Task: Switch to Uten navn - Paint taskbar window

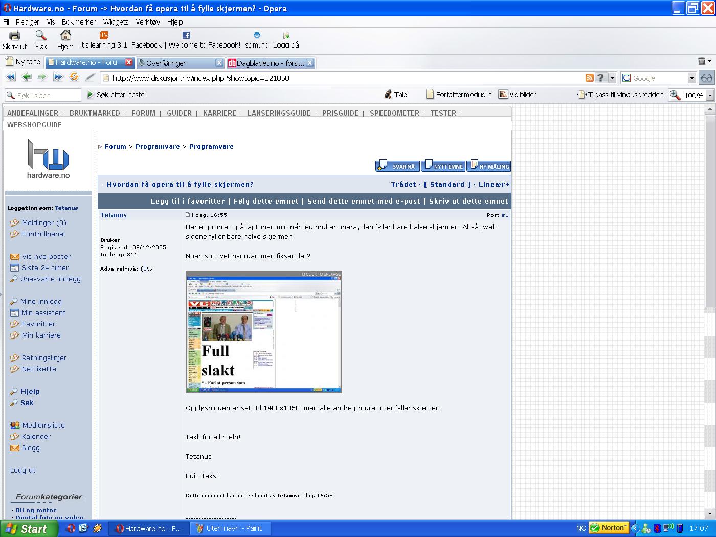Action: [x=230, y=528]
